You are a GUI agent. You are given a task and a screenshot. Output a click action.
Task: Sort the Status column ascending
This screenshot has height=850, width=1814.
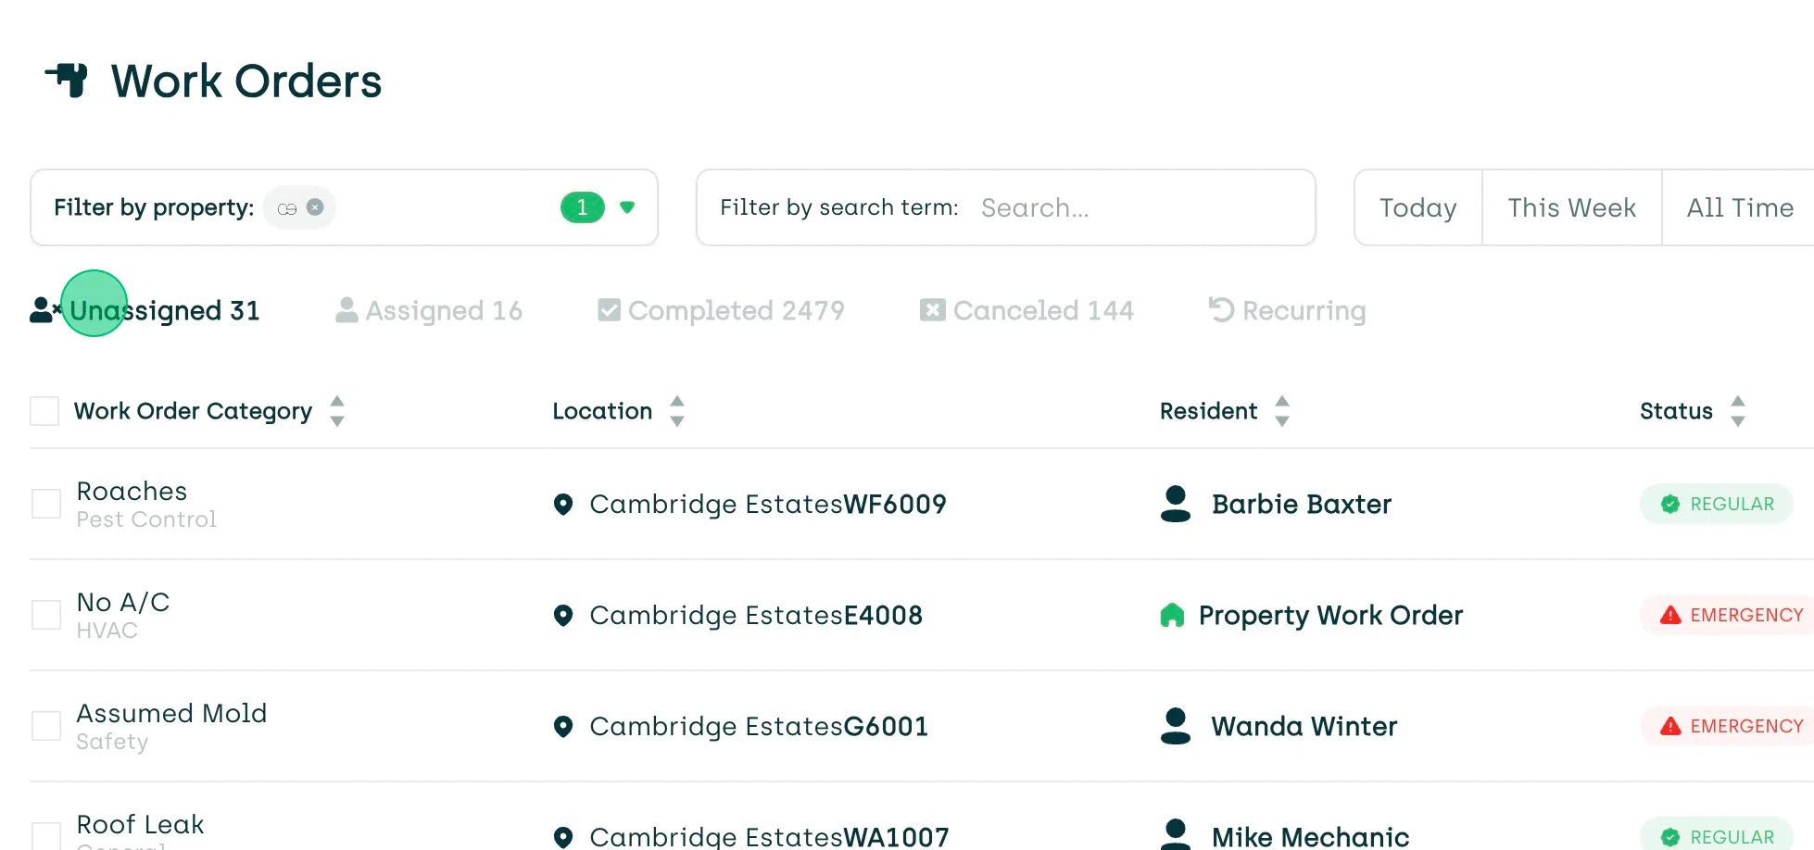[x=1738, y=403]
